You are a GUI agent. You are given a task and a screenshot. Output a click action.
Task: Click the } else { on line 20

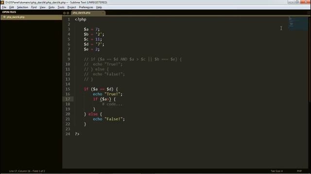(x=93, y=114)
